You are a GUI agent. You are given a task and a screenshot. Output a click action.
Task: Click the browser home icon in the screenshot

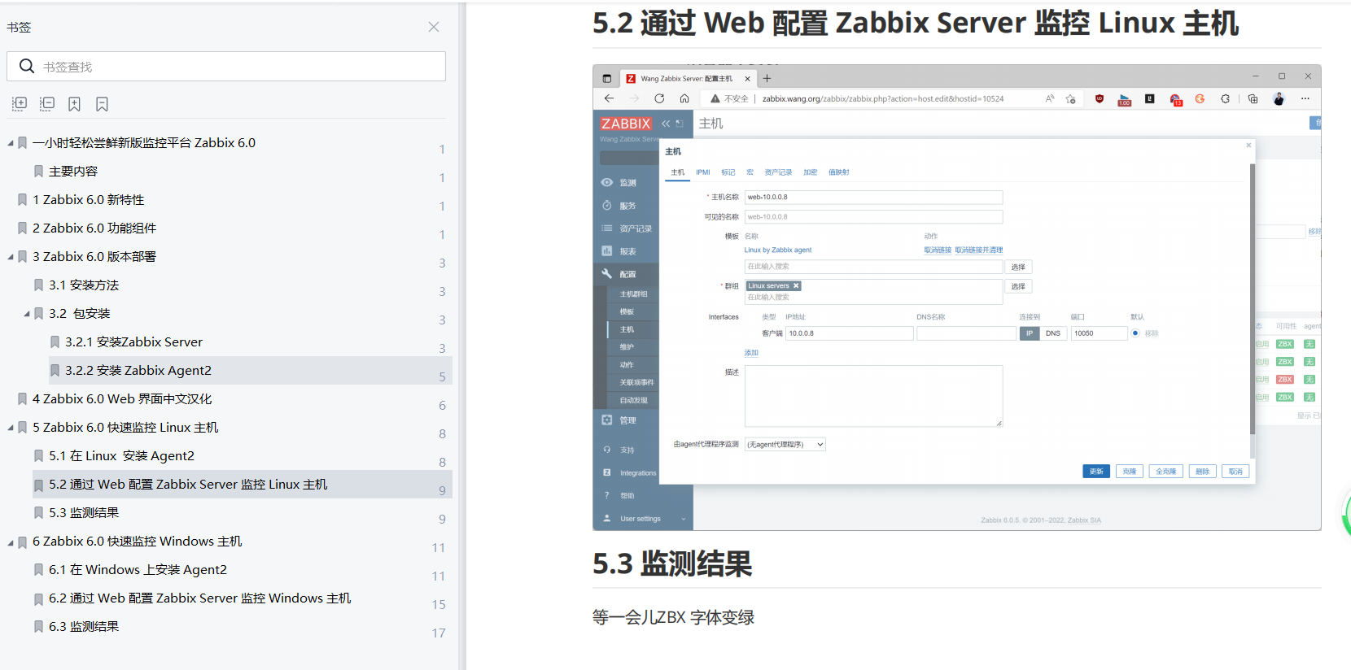[x=684, y=98]
